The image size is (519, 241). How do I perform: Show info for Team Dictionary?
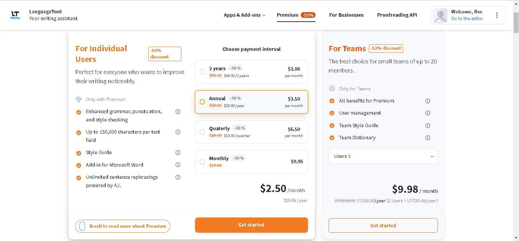(x=427, y=138)
